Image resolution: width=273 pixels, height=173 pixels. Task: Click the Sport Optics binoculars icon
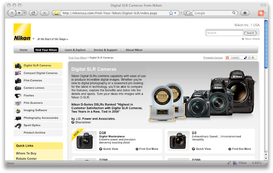point(18,126)
